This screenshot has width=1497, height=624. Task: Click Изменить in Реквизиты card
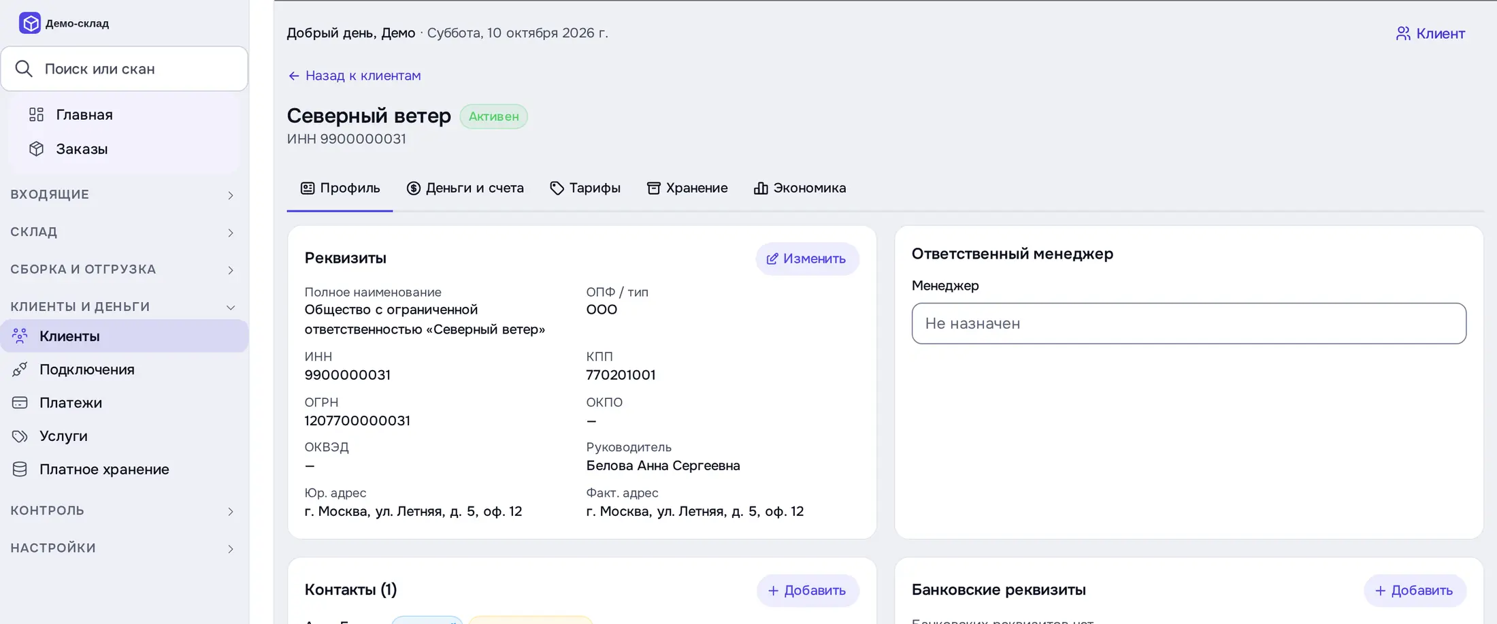pyautogui.click(x=807, y=259)
